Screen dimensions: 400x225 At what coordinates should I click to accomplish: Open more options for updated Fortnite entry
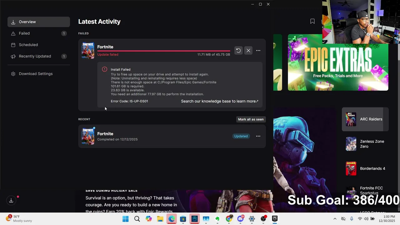pyautogui.click(x=258, y=136)
